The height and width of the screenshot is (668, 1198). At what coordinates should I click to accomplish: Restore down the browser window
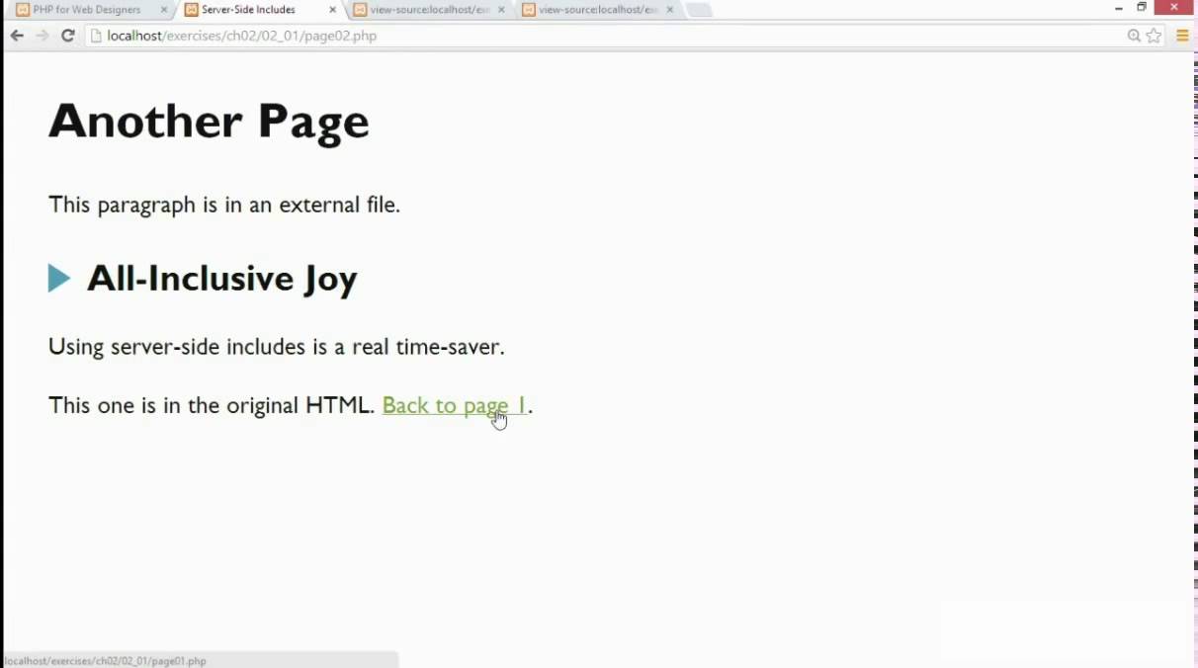point(1142,8)
